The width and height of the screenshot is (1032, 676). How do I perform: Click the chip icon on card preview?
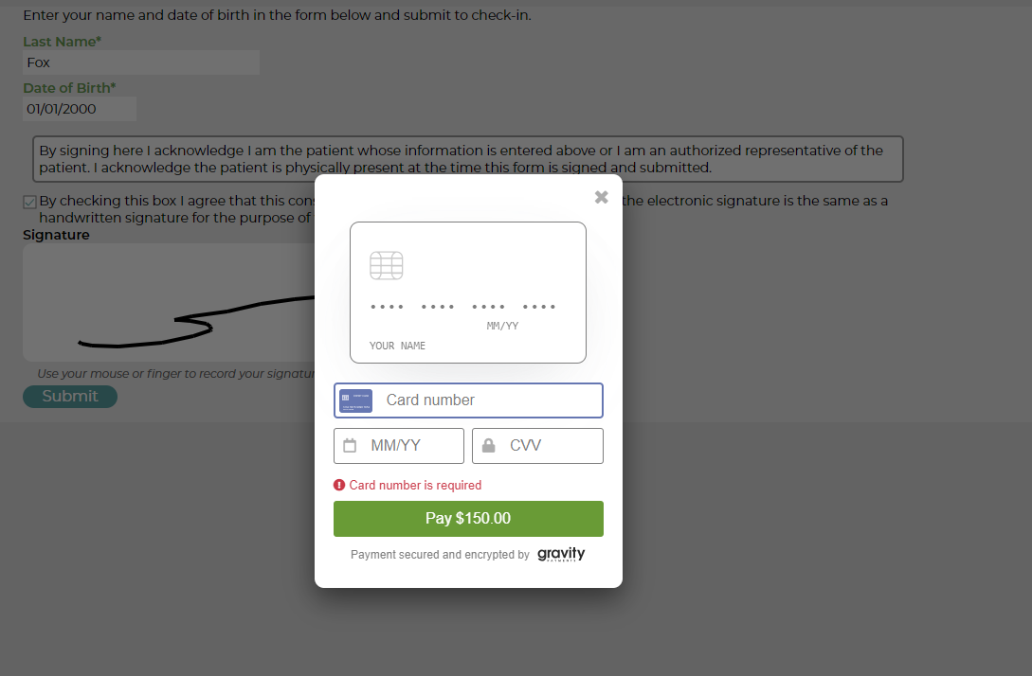(x=387, y=266)
